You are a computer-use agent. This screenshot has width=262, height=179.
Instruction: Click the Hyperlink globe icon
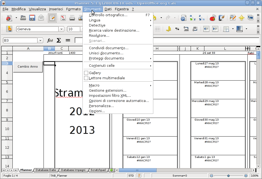[x=183, y=18]
